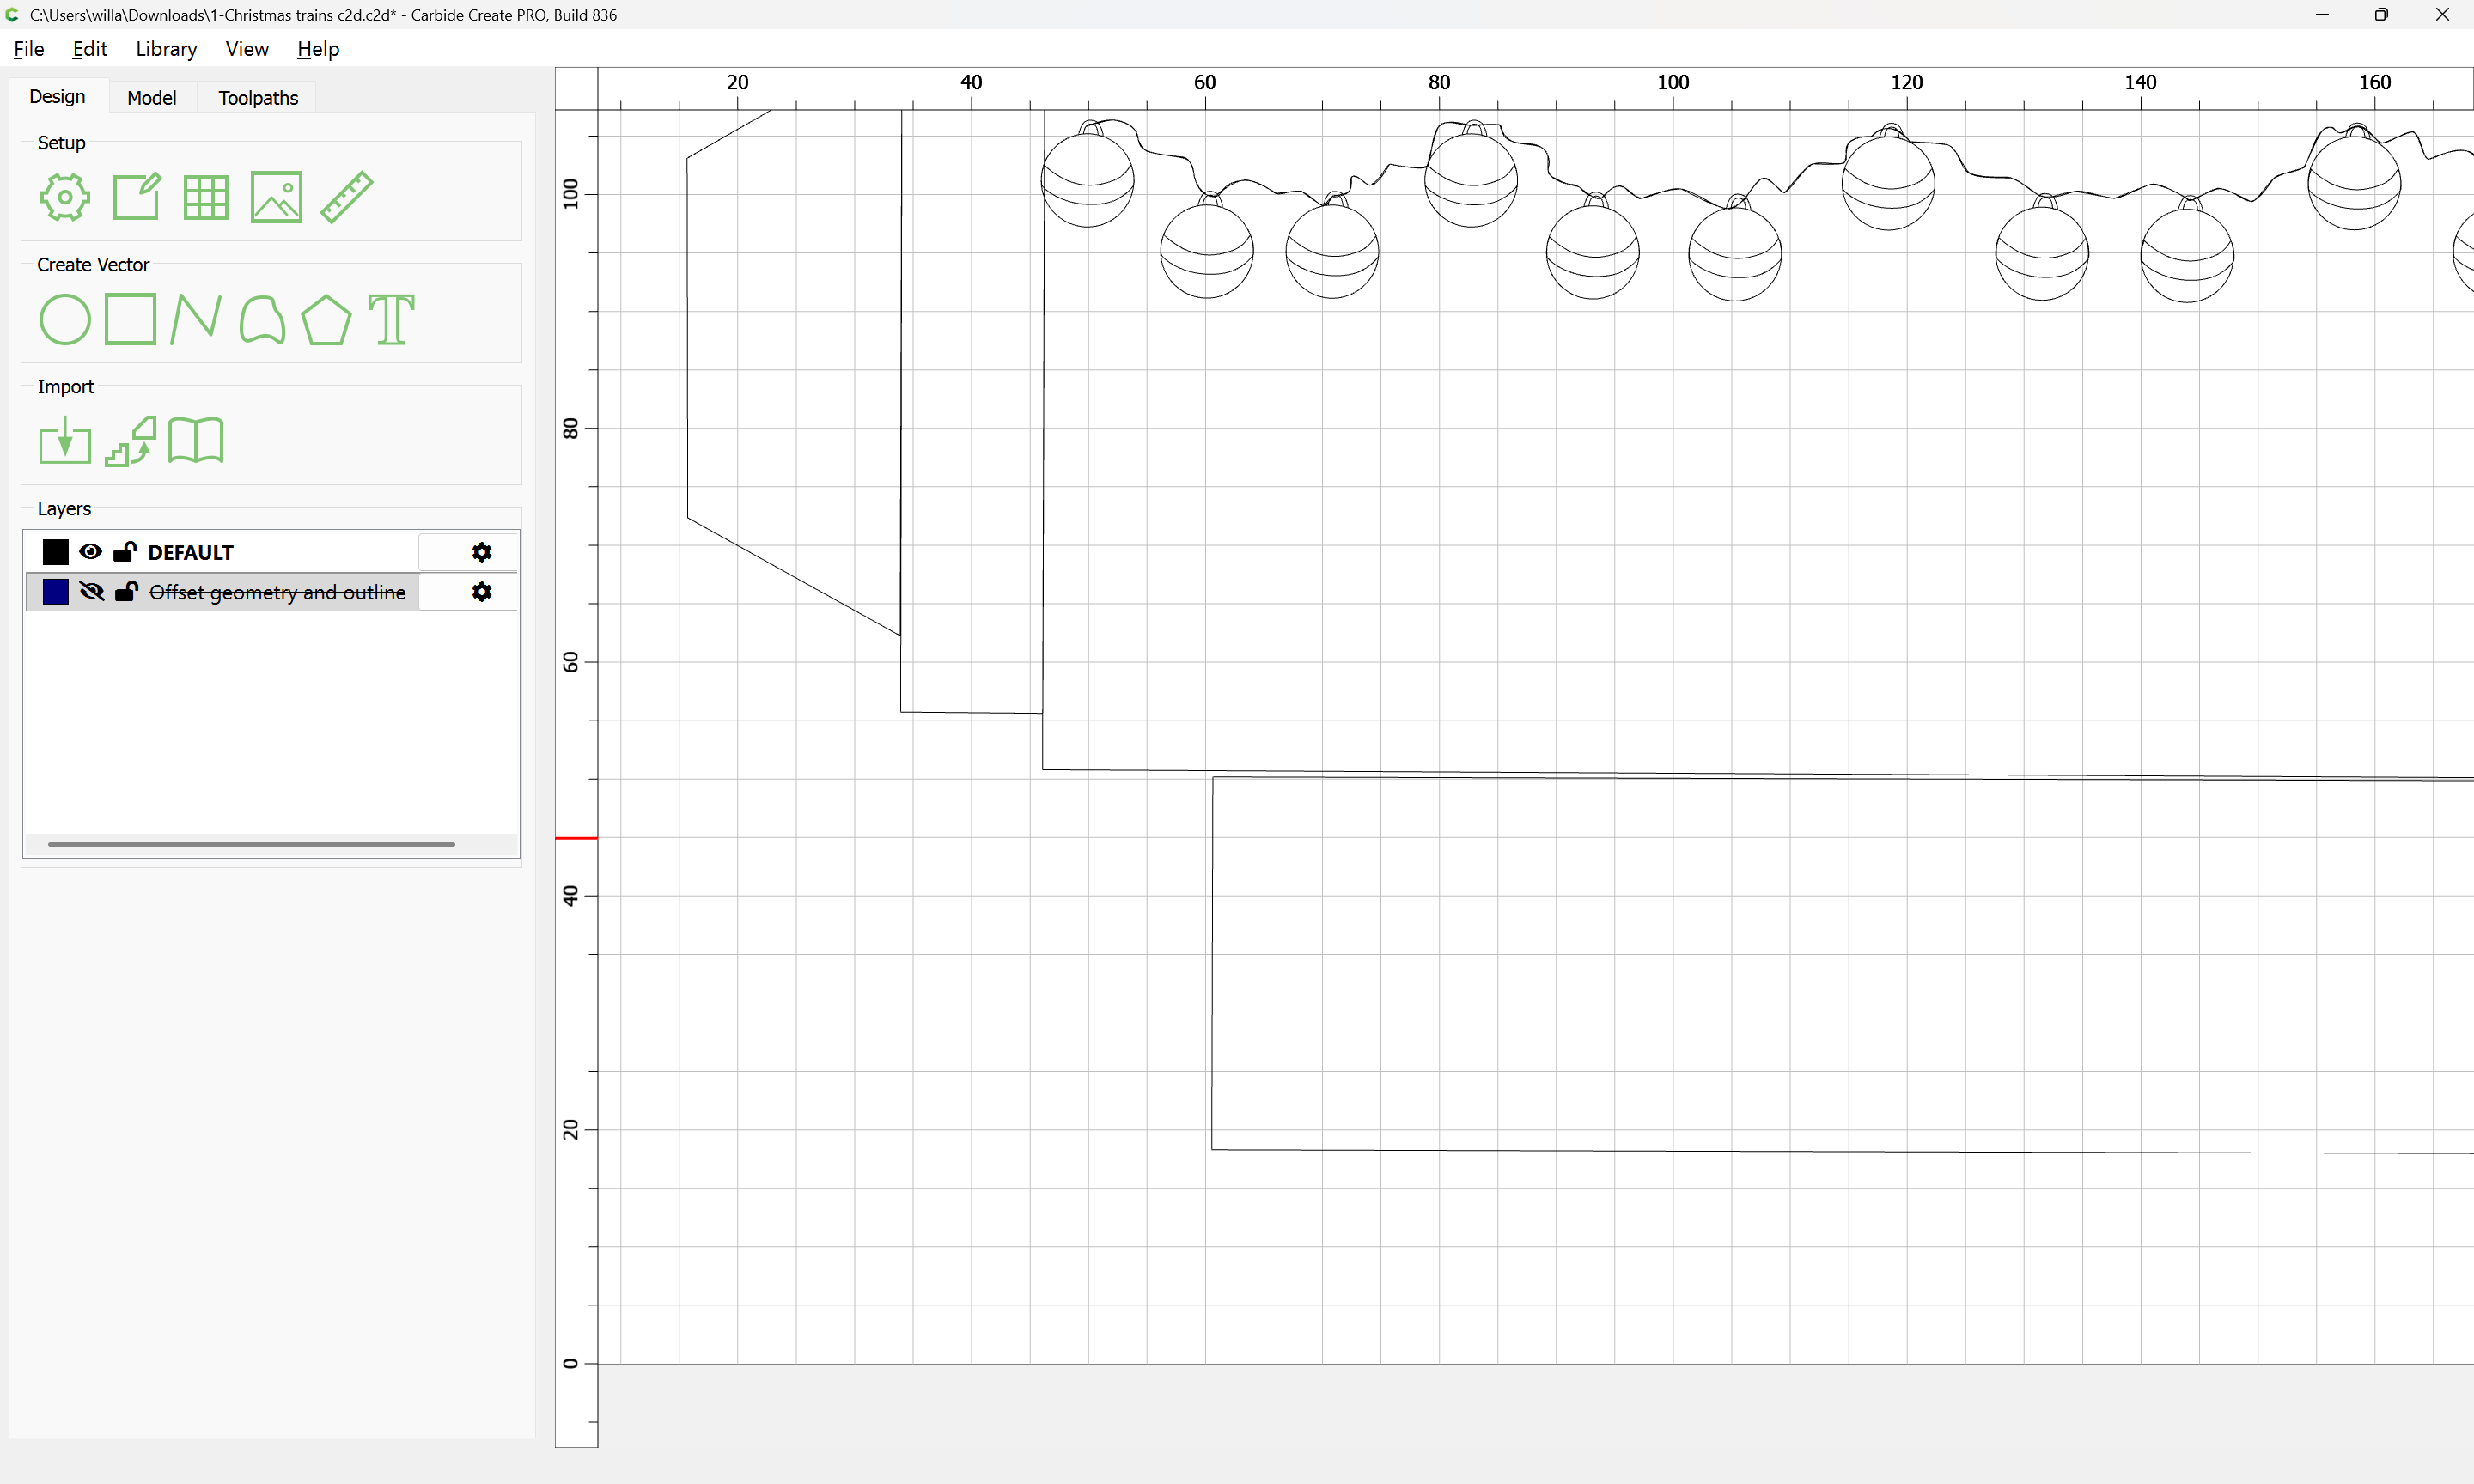Open Job Setup gear icon
The height and width of the screenshot is (1484, 2474).
(x=65, y=197)
